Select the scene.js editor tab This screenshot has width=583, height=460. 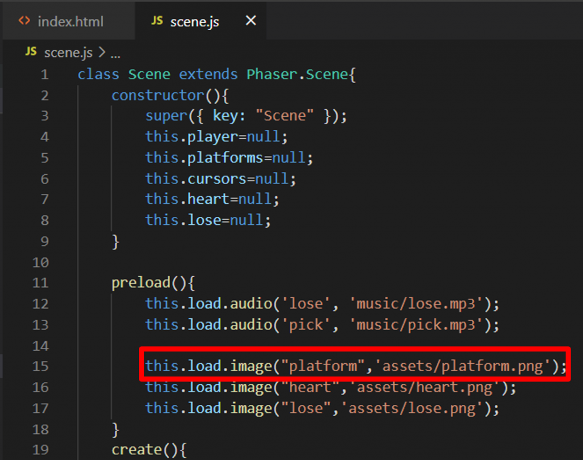point(201,21)
